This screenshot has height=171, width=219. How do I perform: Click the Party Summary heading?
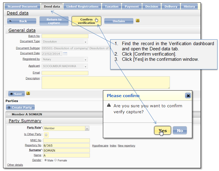coord(25,121)
